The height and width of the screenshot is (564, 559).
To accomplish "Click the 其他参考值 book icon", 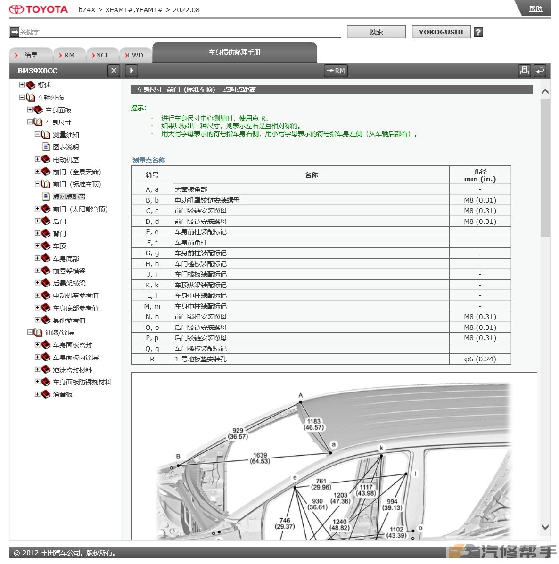I will click(x=46, y=320).
